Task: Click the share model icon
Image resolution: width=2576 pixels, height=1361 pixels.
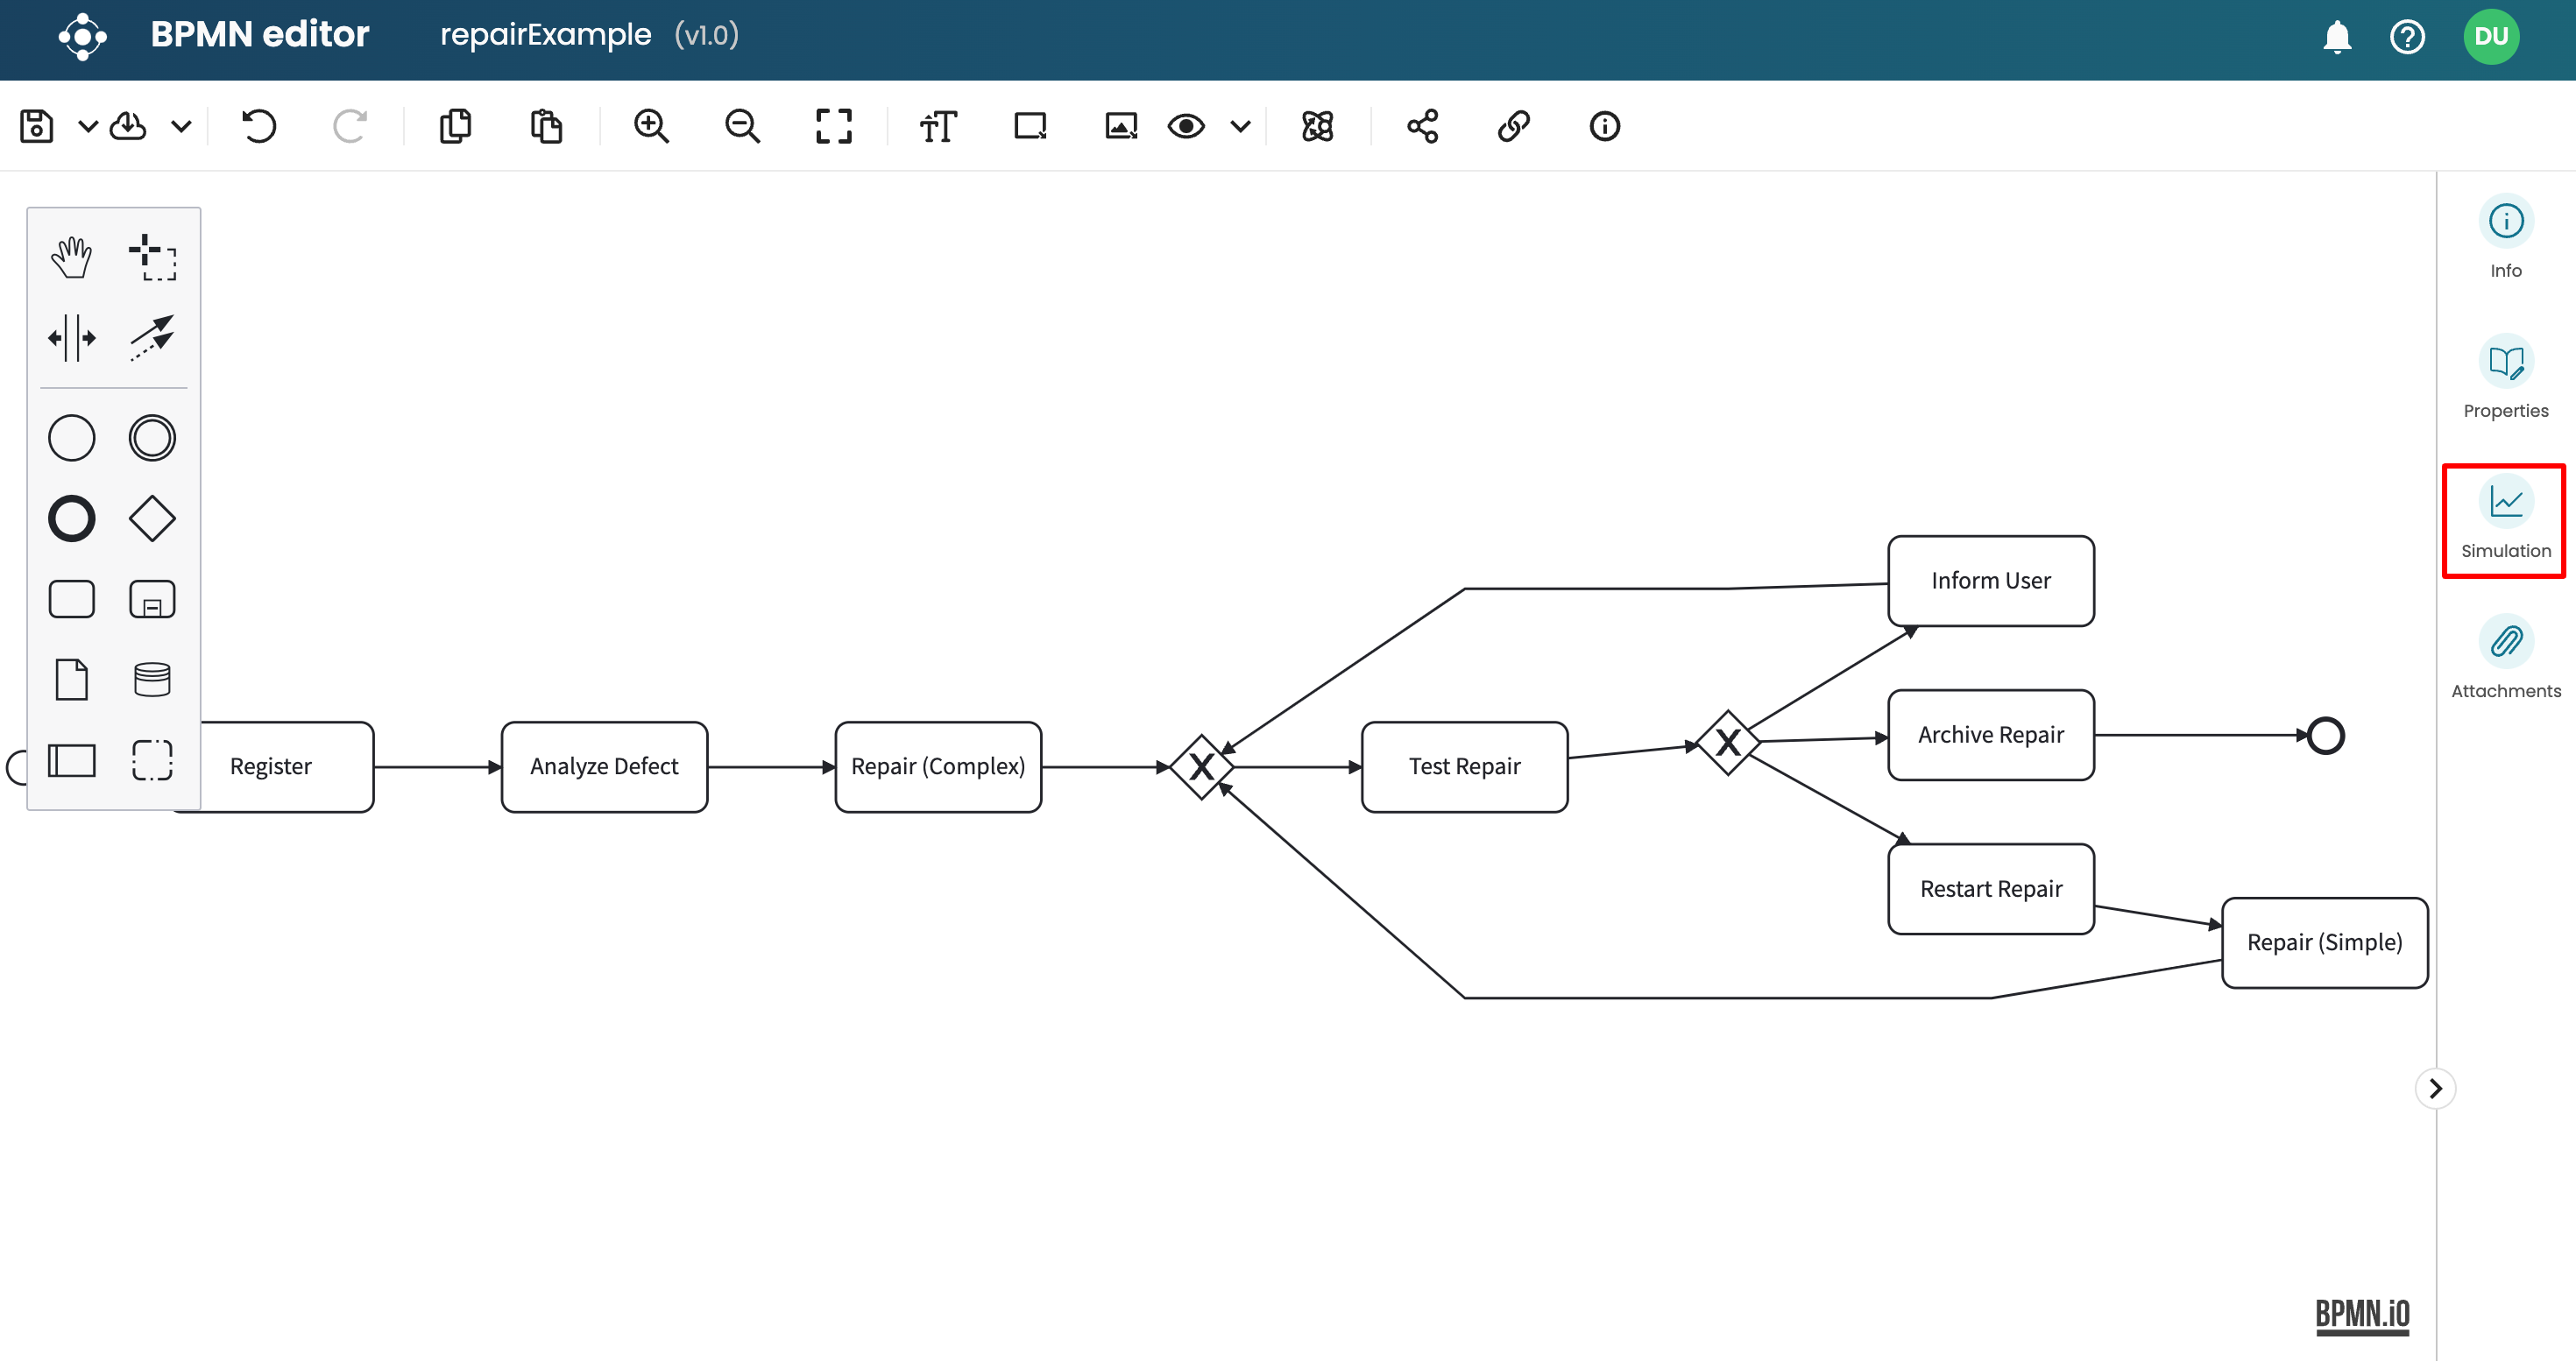Action: click(1422, 126)
